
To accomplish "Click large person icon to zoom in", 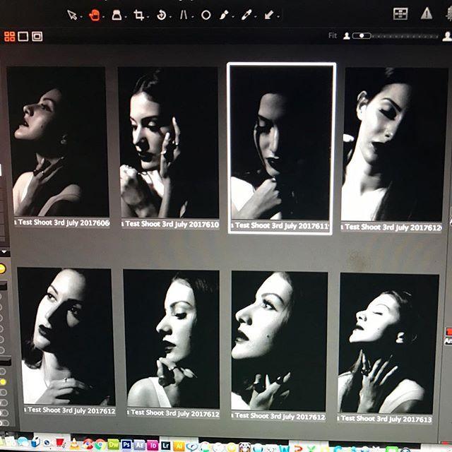I will 447,36.
